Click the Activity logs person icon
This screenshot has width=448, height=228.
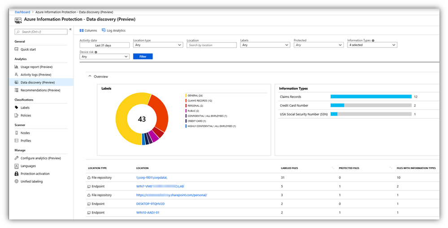click(x=17, y=75)
